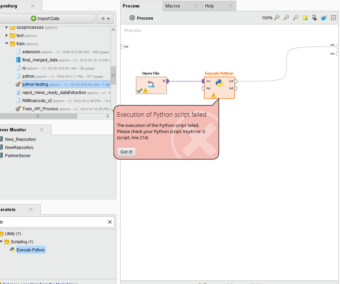340x284 pixels.
Task: Click the Process breadcrumb label
Action: coord(145,18)
